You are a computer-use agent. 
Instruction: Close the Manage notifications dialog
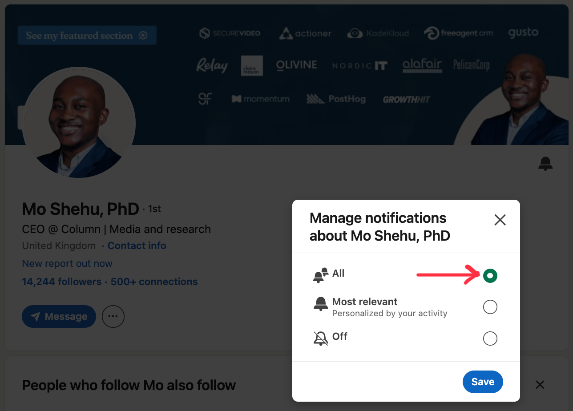click(x=500, y=220)
